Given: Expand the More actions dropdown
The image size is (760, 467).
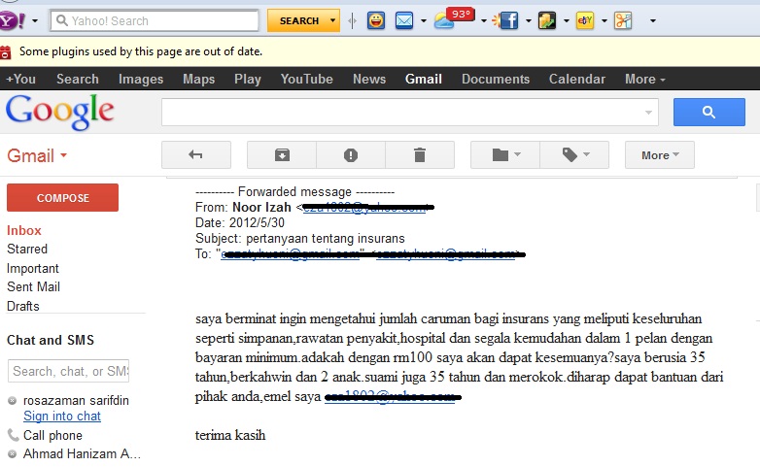Looking at the screenshot, I should [x=659, y=155].
